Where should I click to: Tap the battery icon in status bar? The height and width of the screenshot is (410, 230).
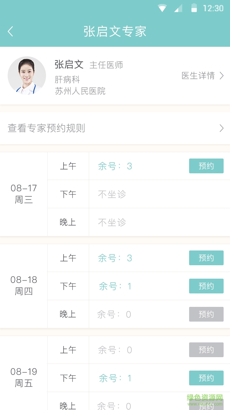(x=194, y=8)
